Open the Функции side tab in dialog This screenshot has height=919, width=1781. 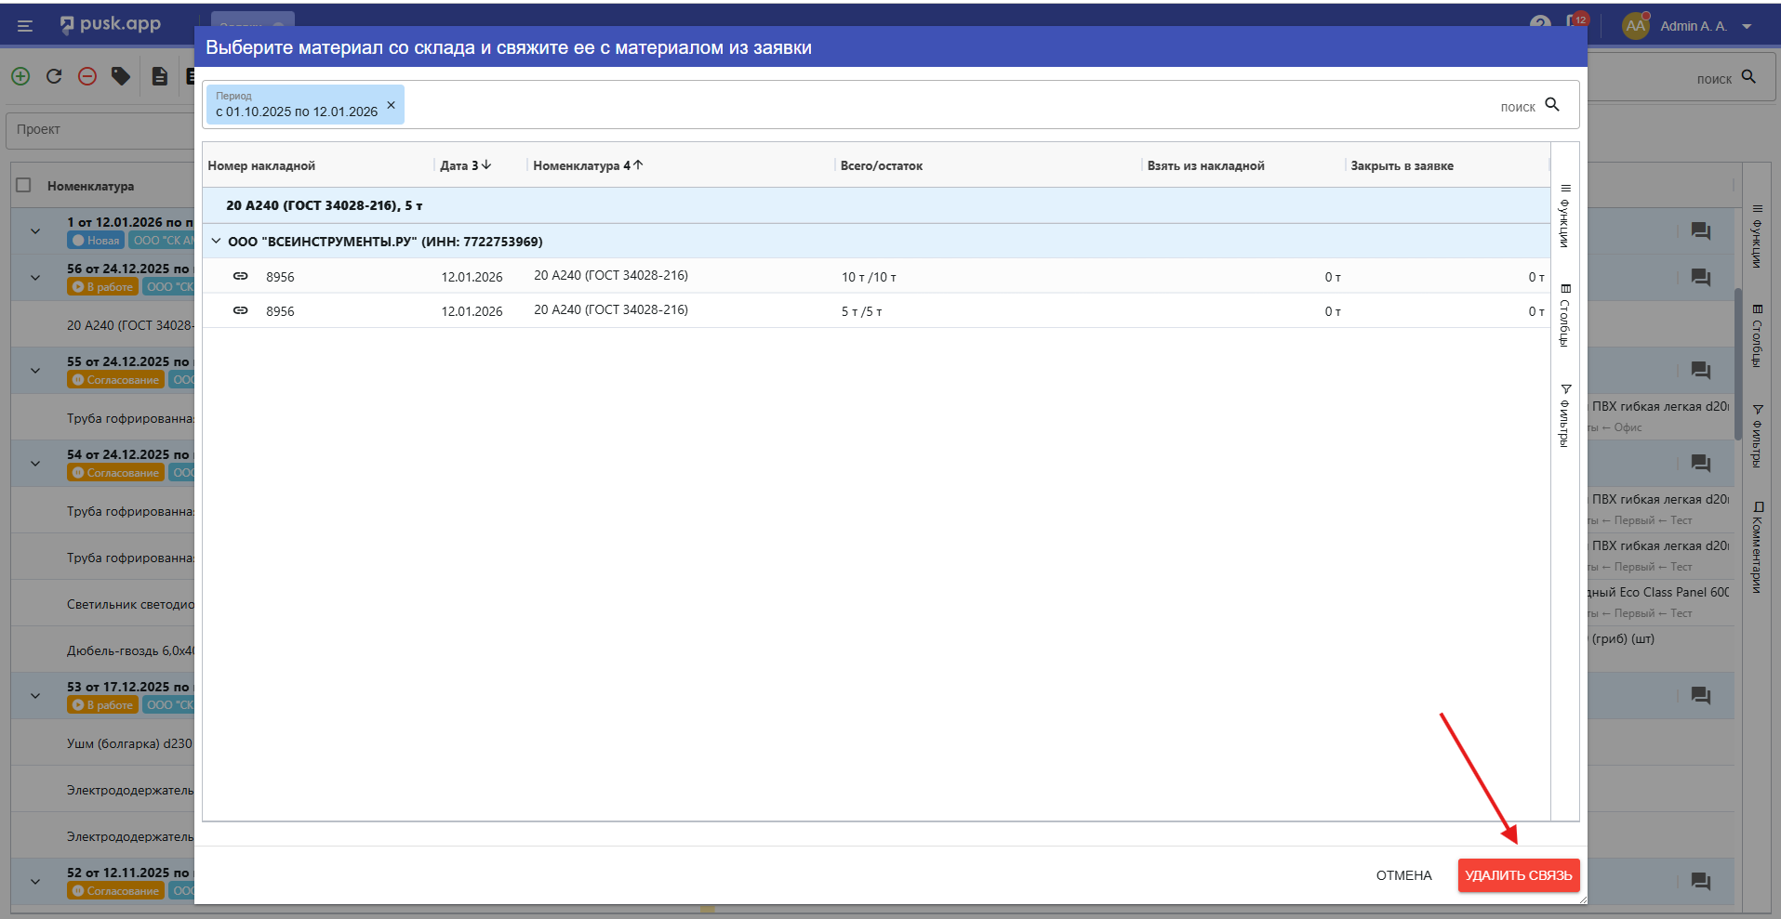point(1565,216)
